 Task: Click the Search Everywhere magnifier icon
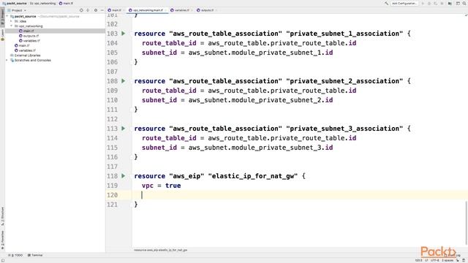(464, 3)
